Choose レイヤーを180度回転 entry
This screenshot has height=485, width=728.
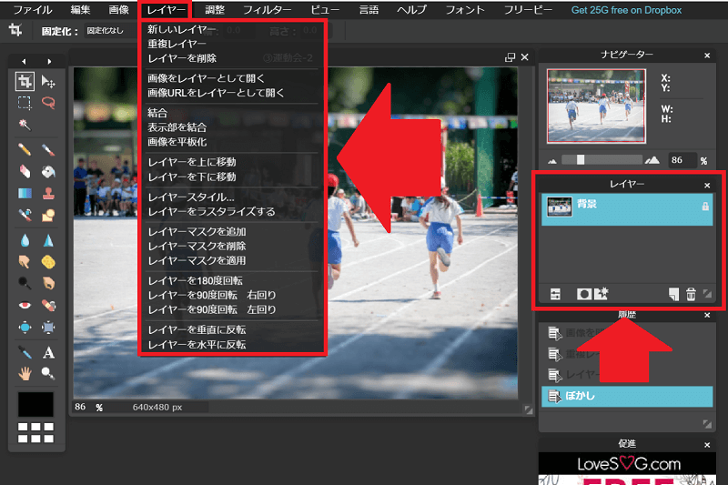click(x=195, y=281)
